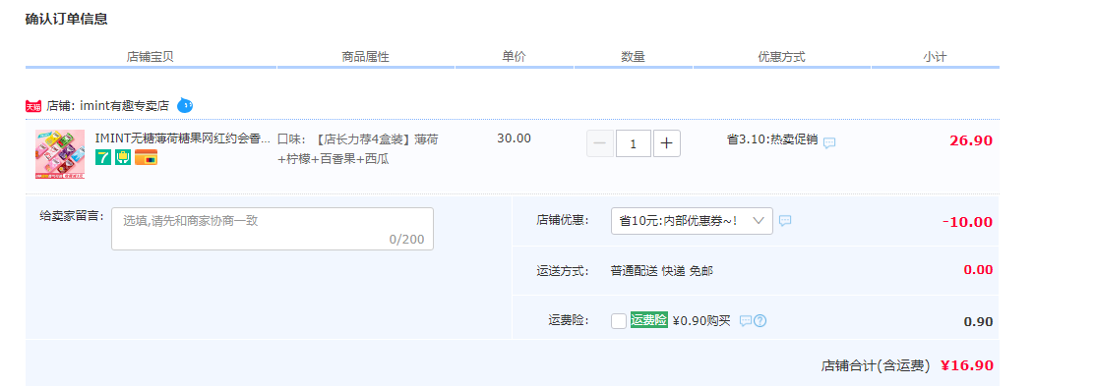Tick the 运费险 checkbox
This screenshot has width=1094, height=386.
(x=618, y=321)
